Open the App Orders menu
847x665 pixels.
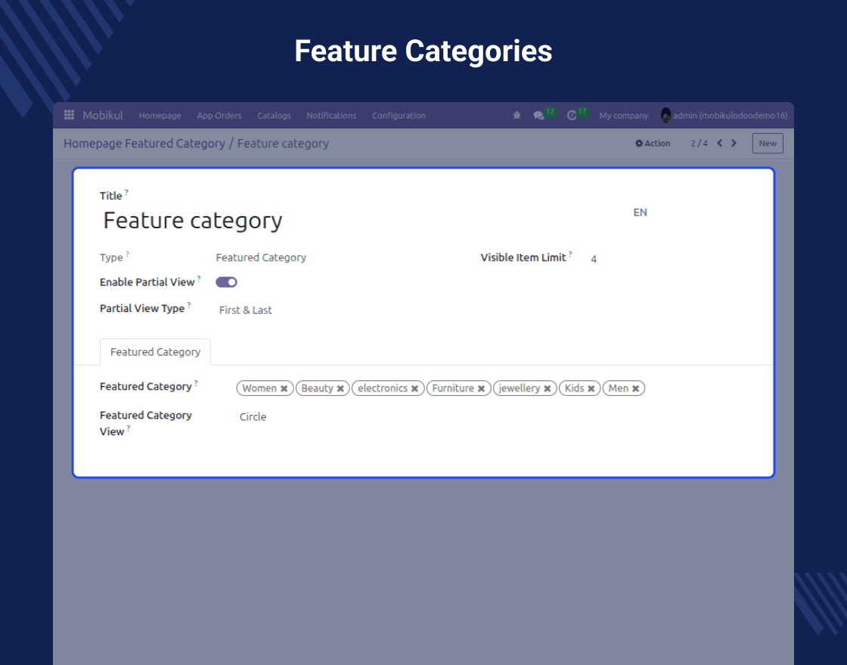click(219, 116)
